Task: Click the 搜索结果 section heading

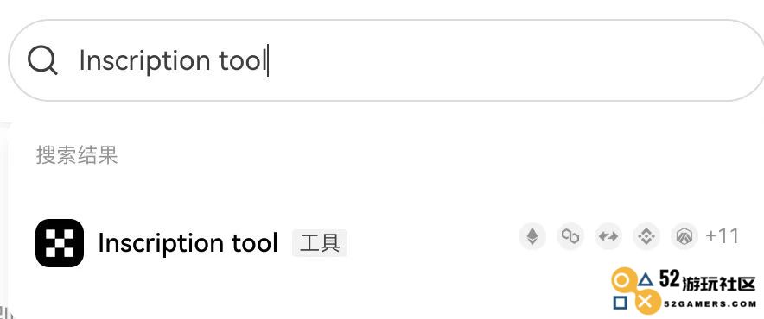Action: pos(77,155)
